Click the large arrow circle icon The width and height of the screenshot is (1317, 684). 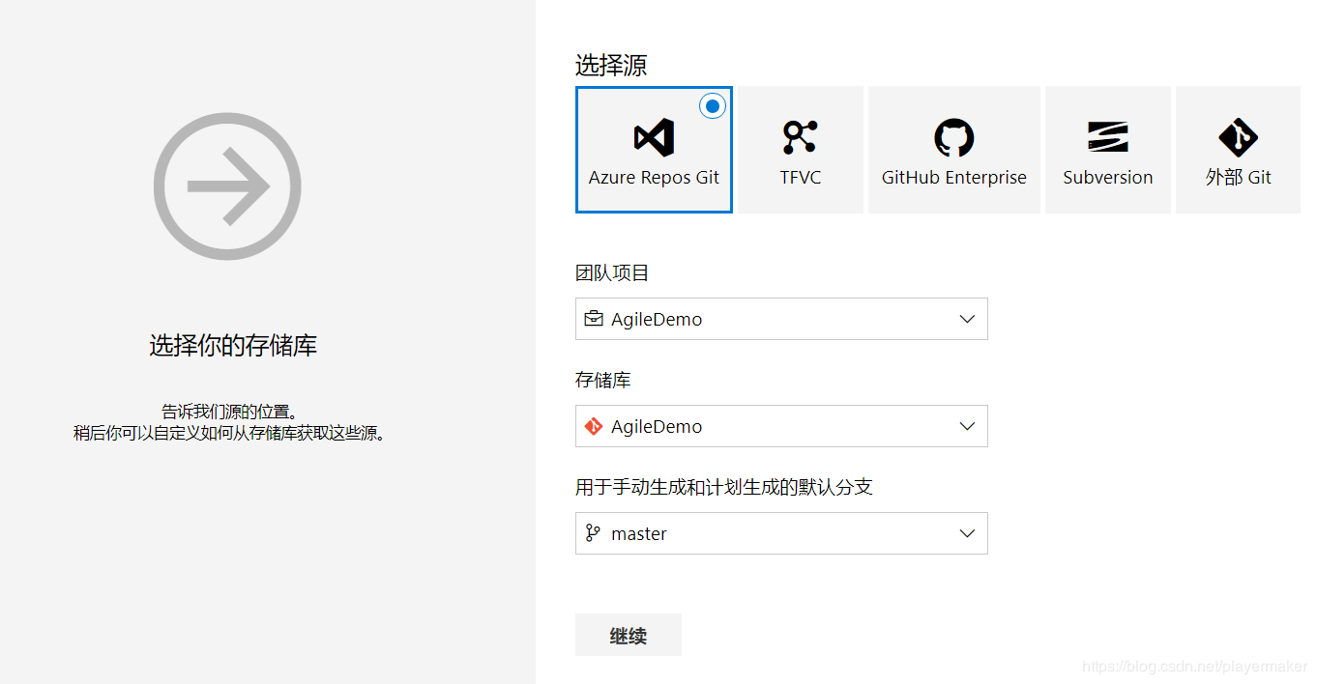pos(227,186)
